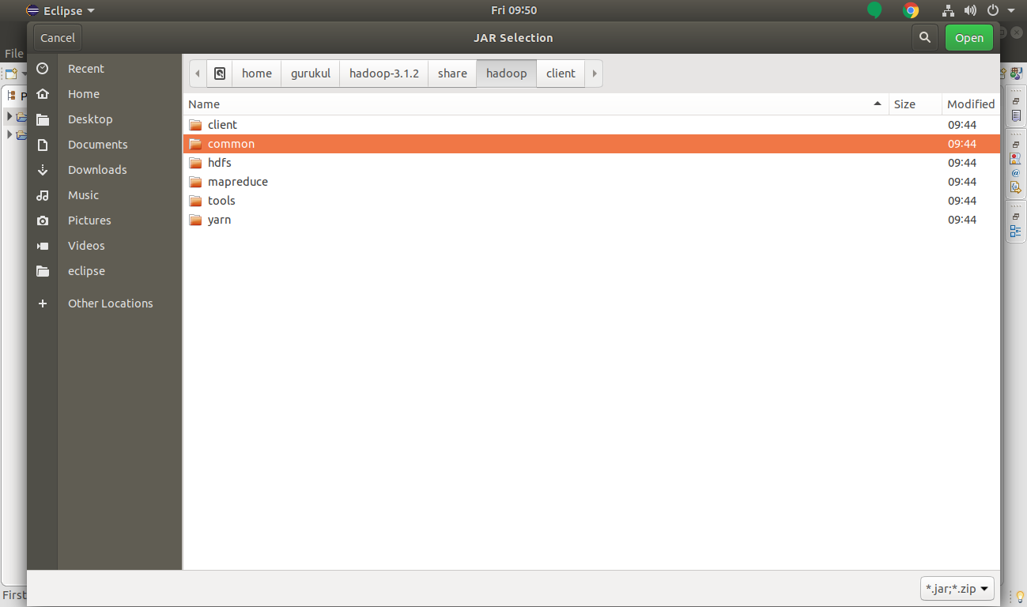Open the *.jar;*.zip file filter dropdown
The width and height of the screenshot is (1027, 607).
957,589
